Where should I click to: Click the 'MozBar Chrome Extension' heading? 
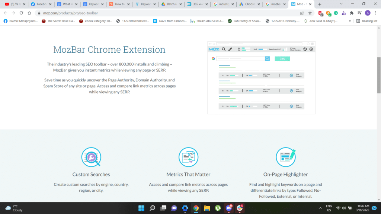(109, 49)
